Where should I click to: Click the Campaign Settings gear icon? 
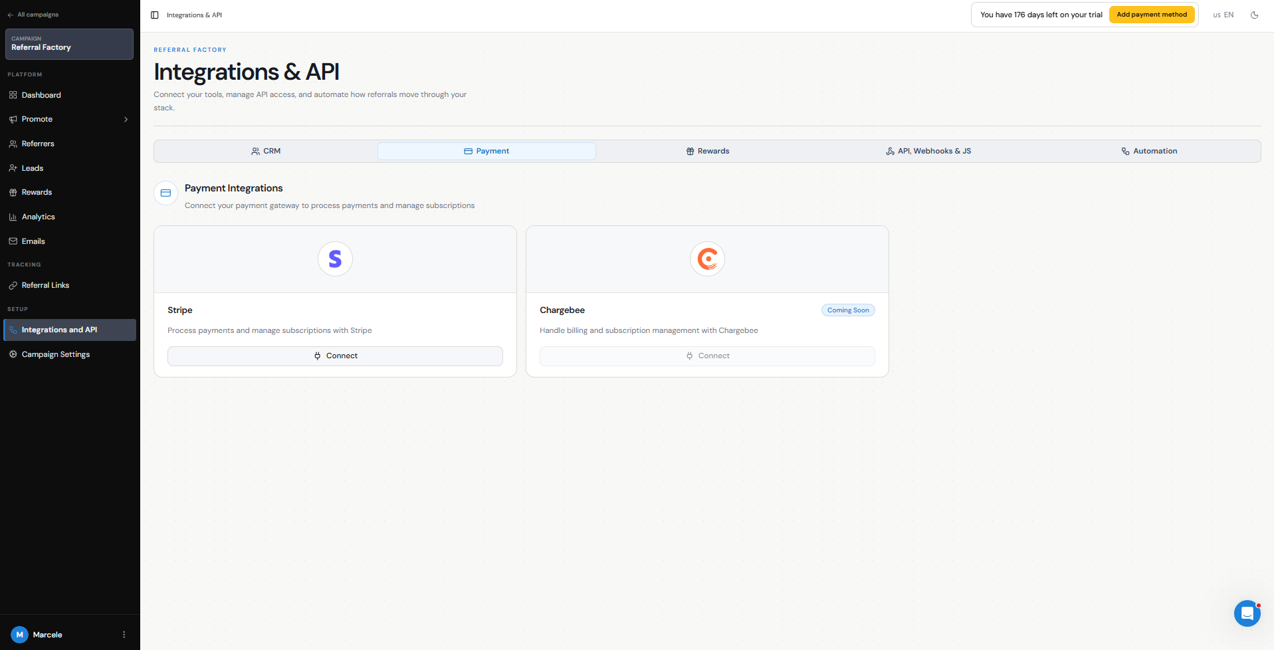tap(13, 354)
